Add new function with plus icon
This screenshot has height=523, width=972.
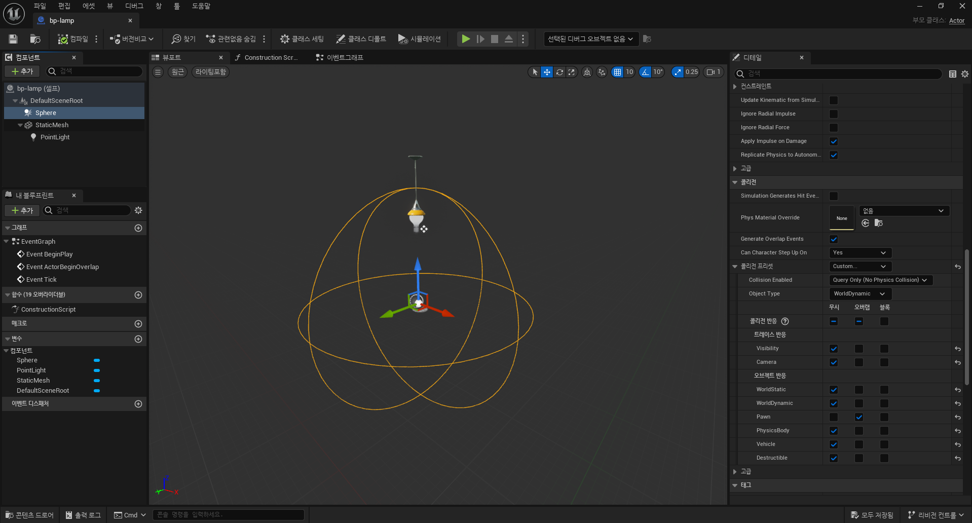138,295
